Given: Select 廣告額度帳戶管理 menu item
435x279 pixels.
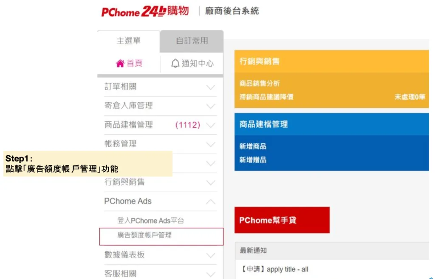Looking at the screenshot, I should click(144, 235).
